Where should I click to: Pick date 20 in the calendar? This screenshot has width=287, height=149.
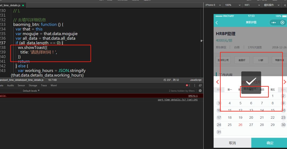coord(251,118)
